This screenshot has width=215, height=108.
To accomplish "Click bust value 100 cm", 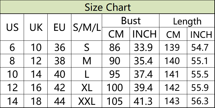I will coord(116,88).
